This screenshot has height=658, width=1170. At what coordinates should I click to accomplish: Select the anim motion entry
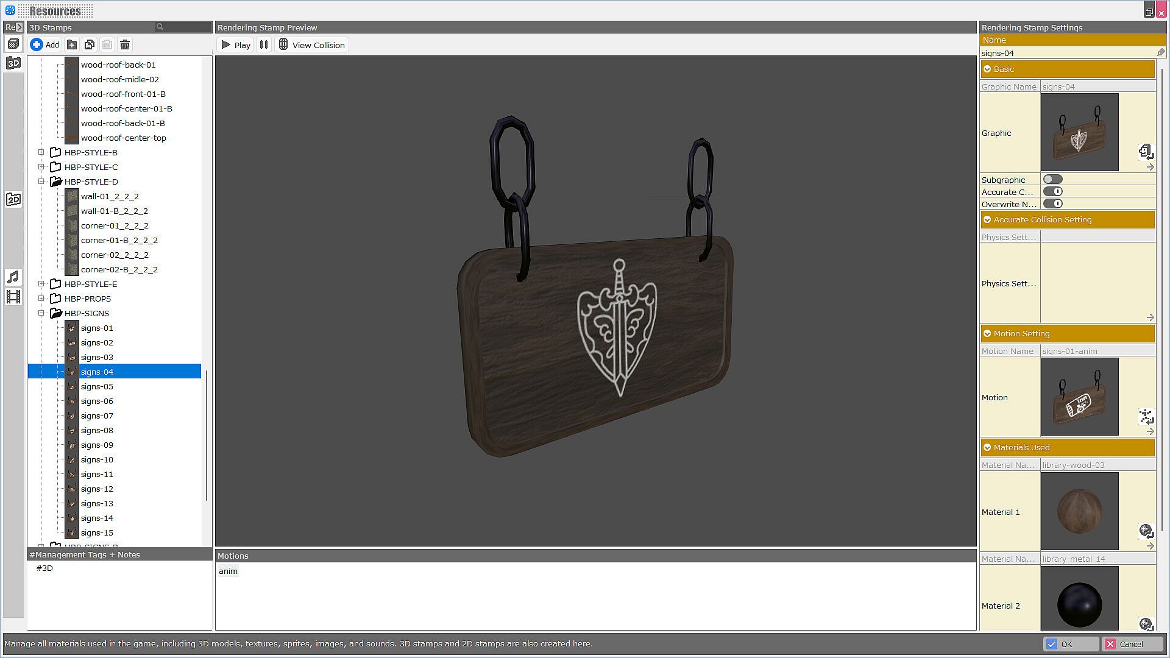point(228,571)
